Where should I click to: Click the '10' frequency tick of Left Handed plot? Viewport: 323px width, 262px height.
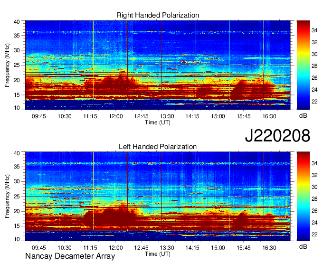click(x=17, y=239)
